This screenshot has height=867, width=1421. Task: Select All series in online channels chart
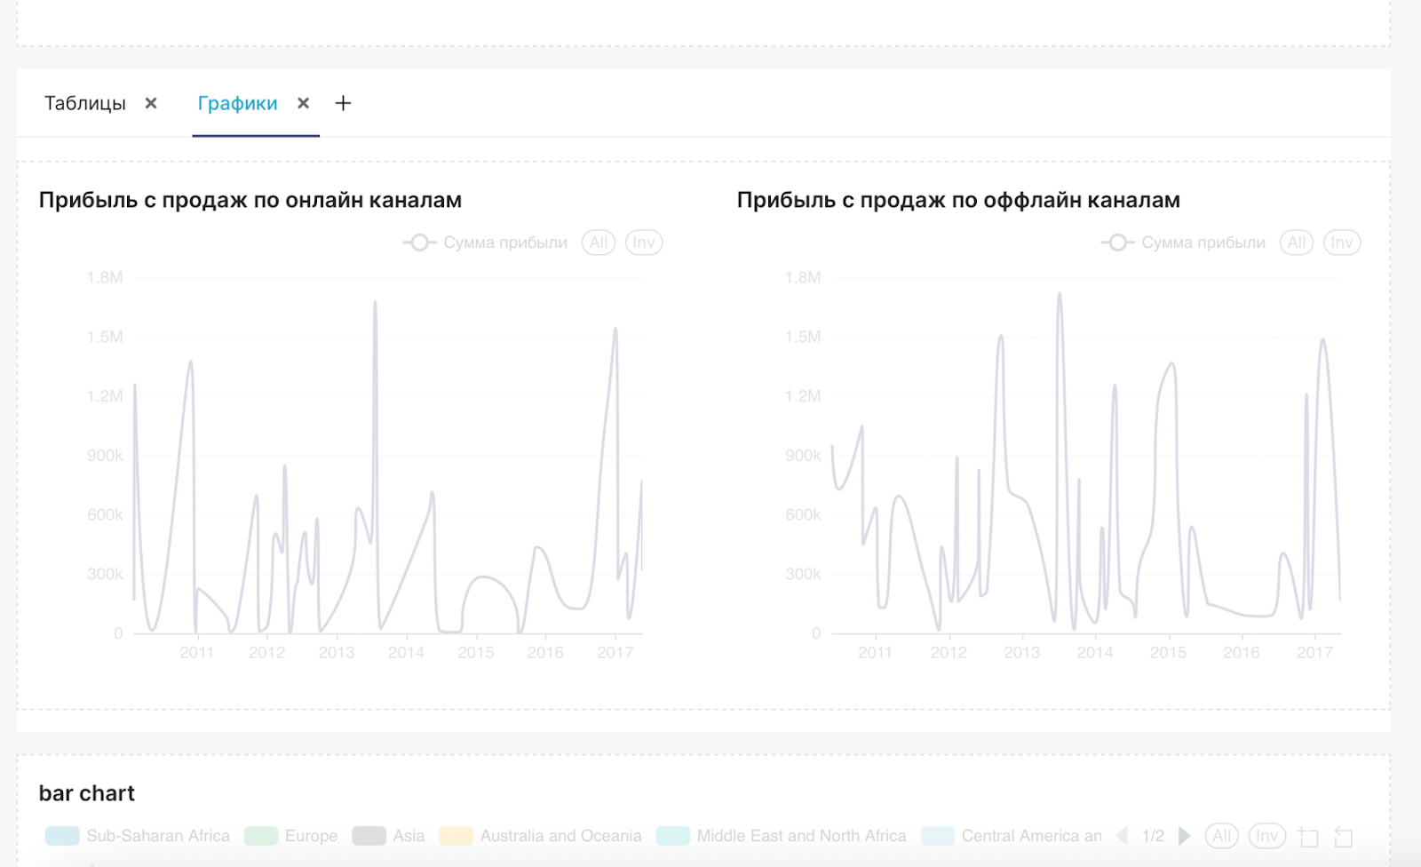point(599,243)
